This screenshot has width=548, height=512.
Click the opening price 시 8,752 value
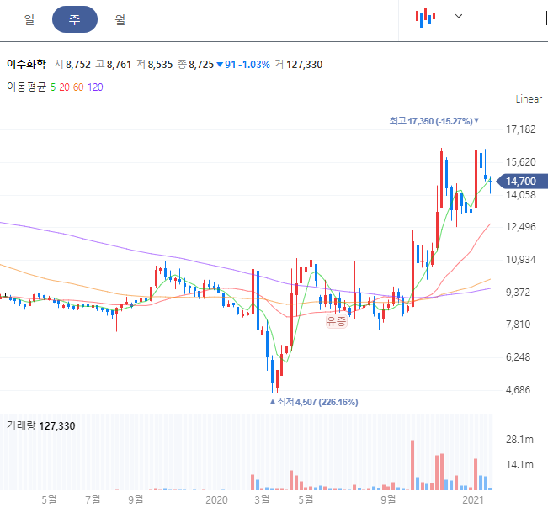(72, 64)
